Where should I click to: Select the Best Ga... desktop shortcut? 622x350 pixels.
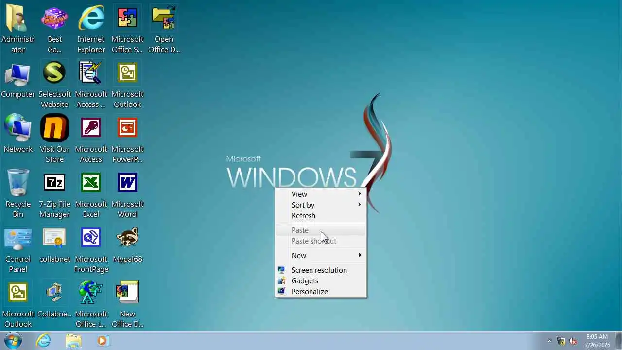[x=54, y=29]
